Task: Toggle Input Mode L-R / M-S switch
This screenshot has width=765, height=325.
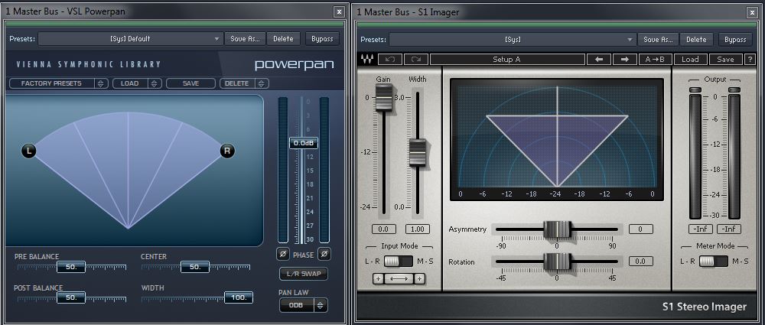Action: 397,262
